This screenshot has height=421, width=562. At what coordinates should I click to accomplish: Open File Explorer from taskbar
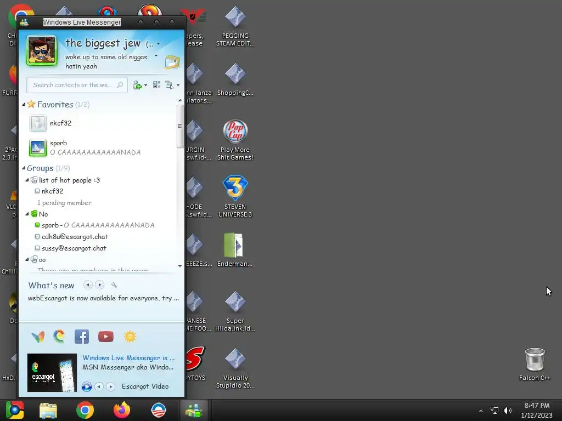click(x=48, y=410)
